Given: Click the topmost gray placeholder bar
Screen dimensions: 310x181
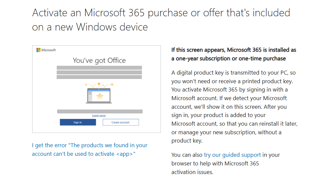Looking at the screenshot, I should click(99, 68).
